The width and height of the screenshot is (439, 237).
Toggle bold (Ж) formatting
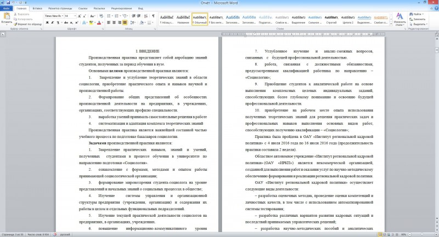(47, 22)
